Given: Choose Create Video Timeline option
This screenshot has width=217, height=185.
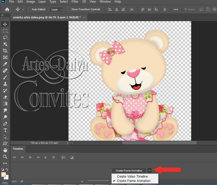Looking at the screenshot, I should [132, 176].
